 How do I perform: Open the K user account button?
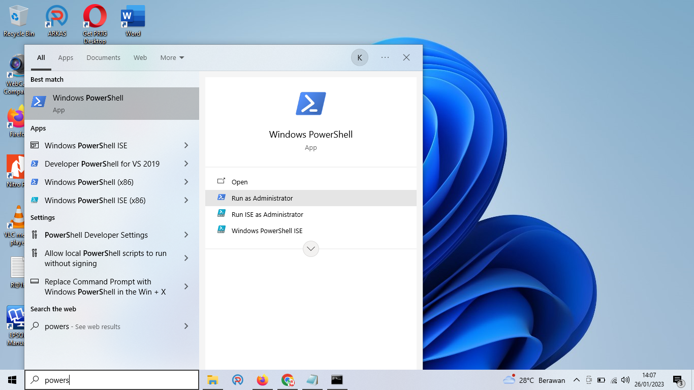360,57
